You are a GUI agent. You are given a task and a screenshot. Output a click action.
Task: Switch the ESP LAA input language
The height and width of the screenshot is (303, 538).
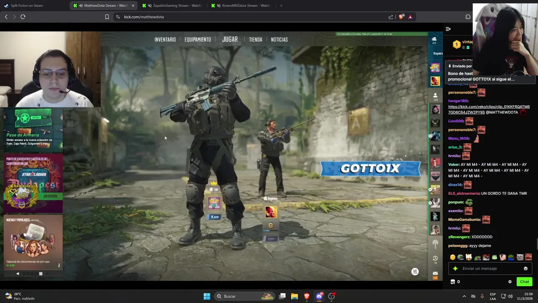tap(493, 296)
